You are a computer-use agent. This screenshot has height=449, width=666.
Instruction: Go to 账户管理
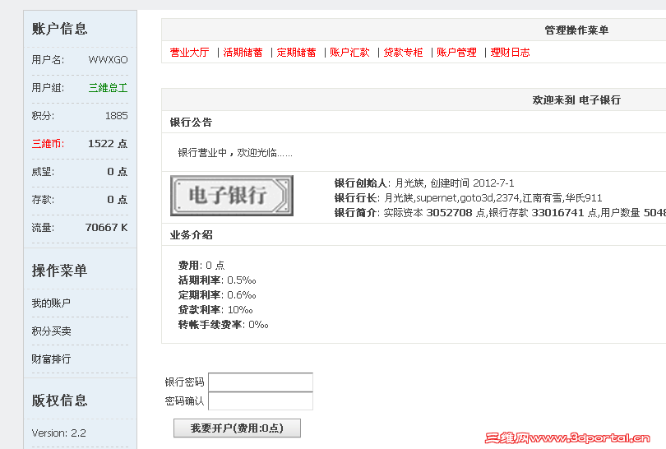coord(456,53)
